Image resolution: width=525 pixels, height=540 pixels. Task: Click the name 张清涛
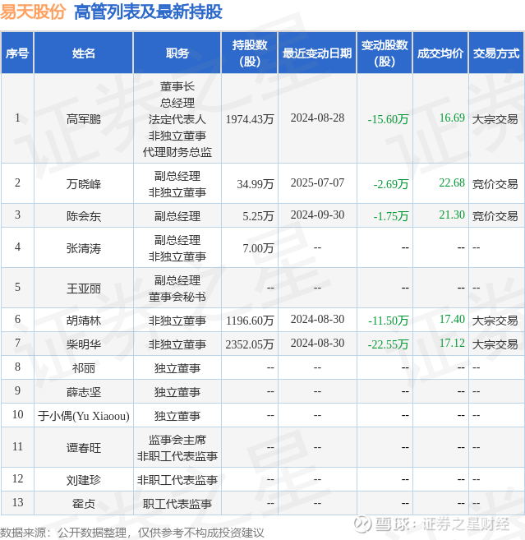tap(83, 248)
